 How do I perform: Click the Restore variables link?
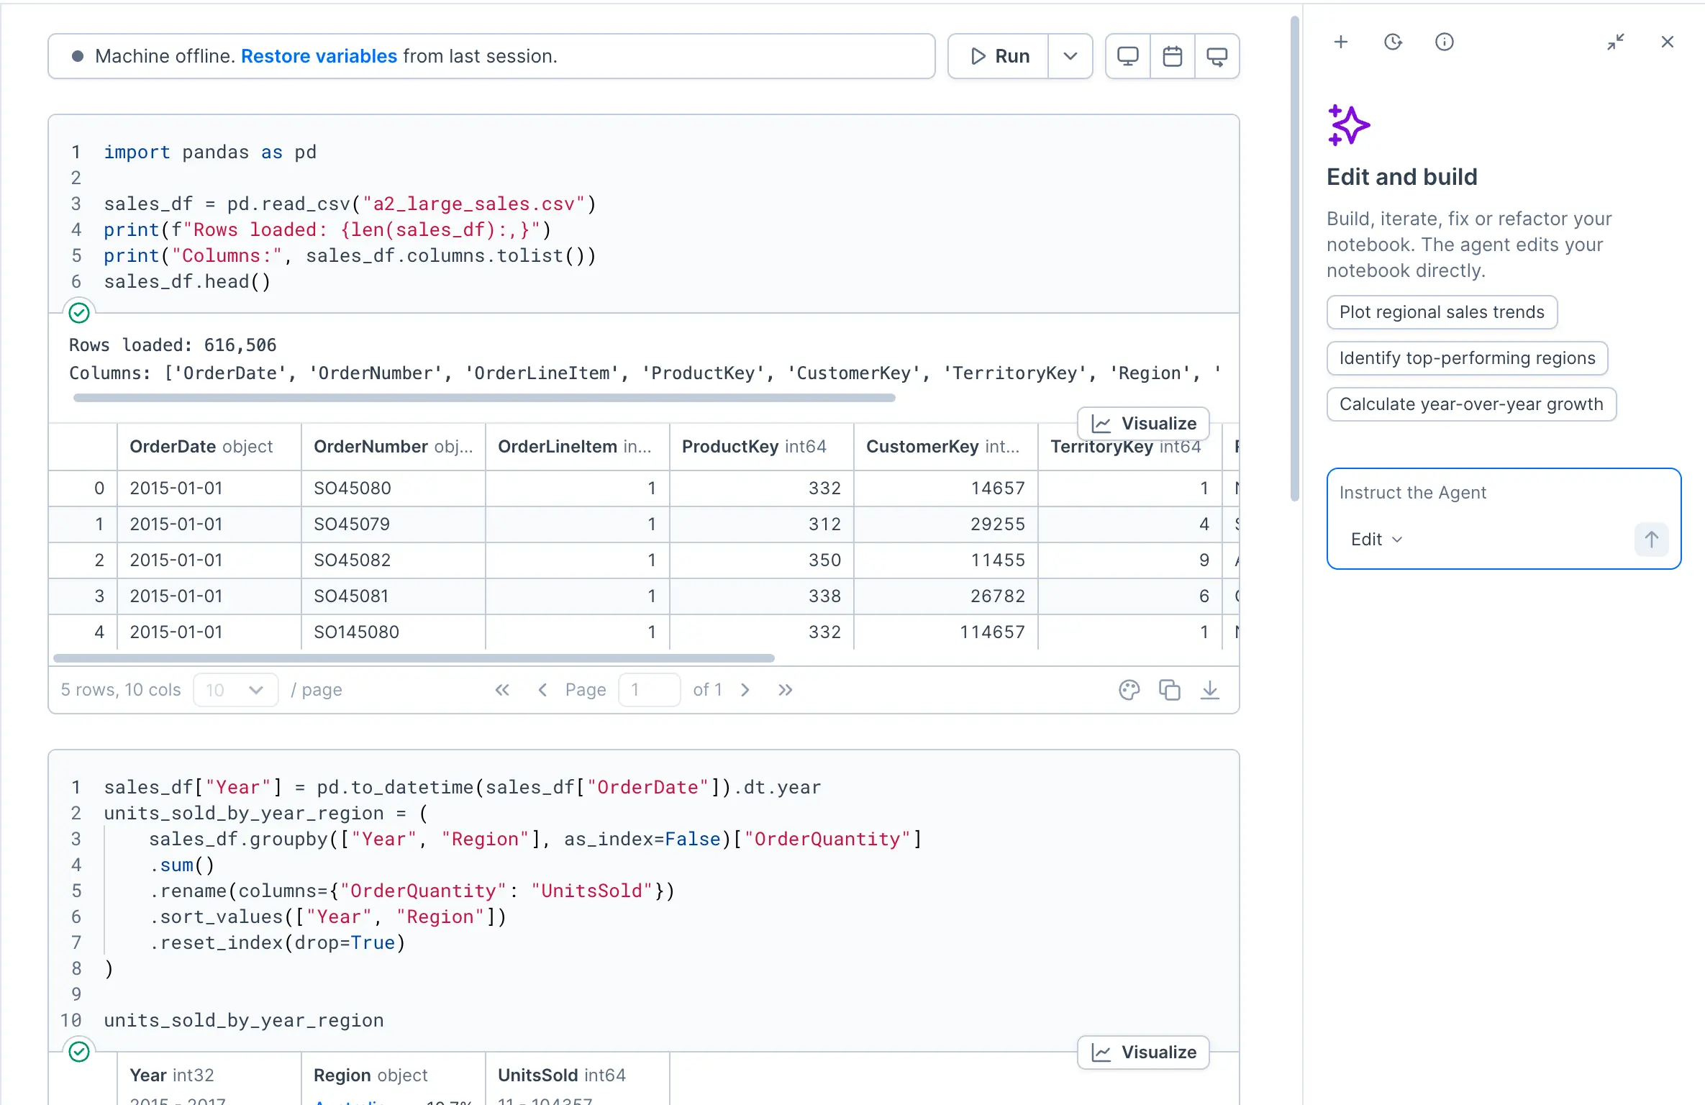tap(319, 56)
